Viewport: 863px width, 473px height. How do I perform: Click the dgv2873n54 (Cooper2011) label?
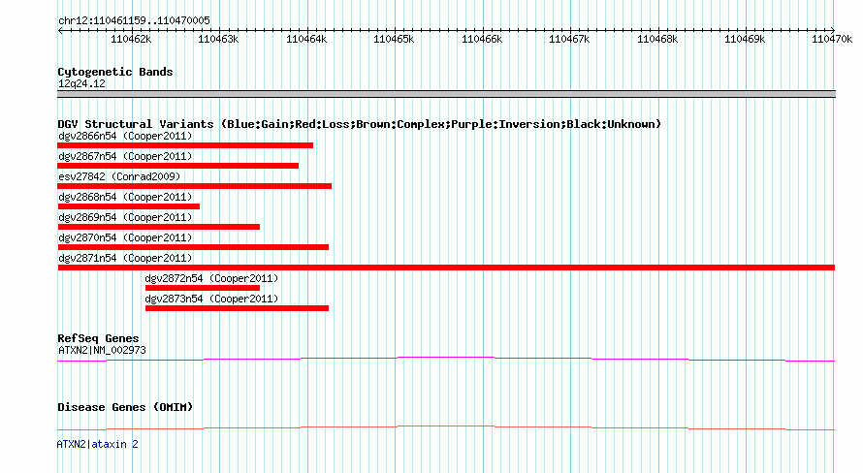coord(212,299)
